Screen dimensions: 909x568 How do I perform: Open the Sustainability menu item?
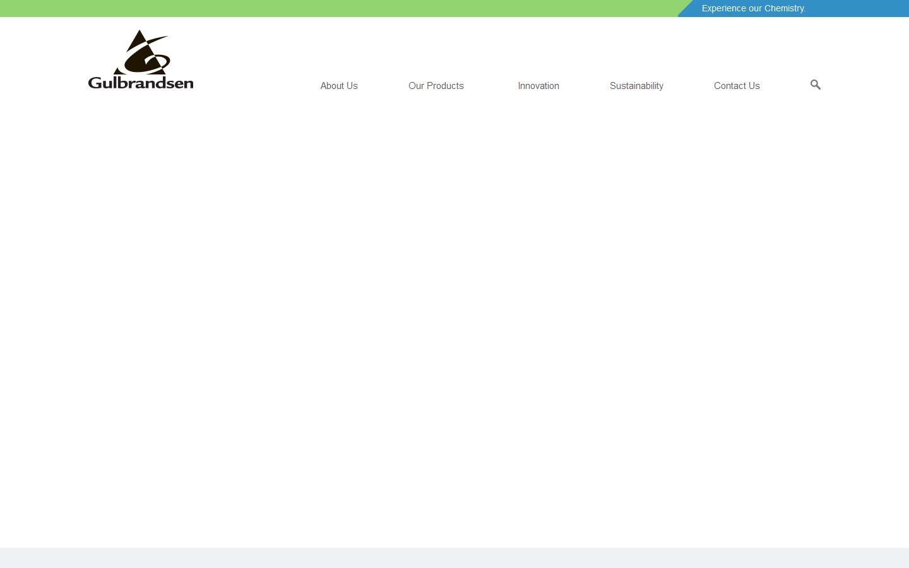click(x=636, y=86)
